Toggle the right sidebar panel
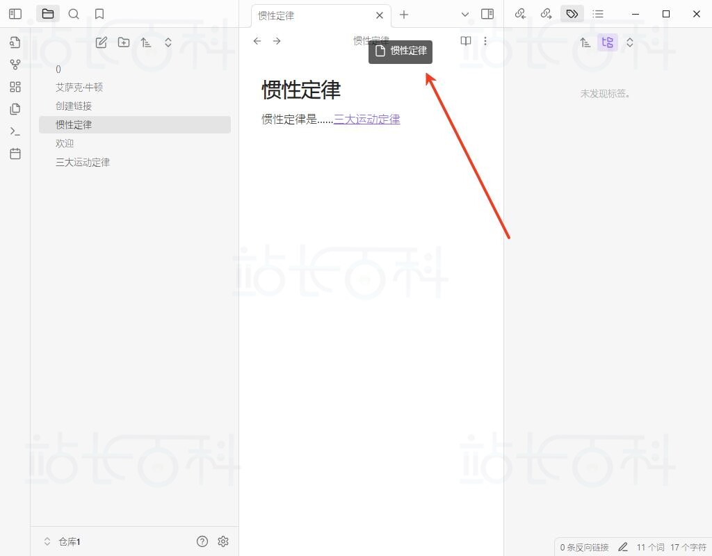The width and height of the screenshot is (712, 556). pos(487,14)
